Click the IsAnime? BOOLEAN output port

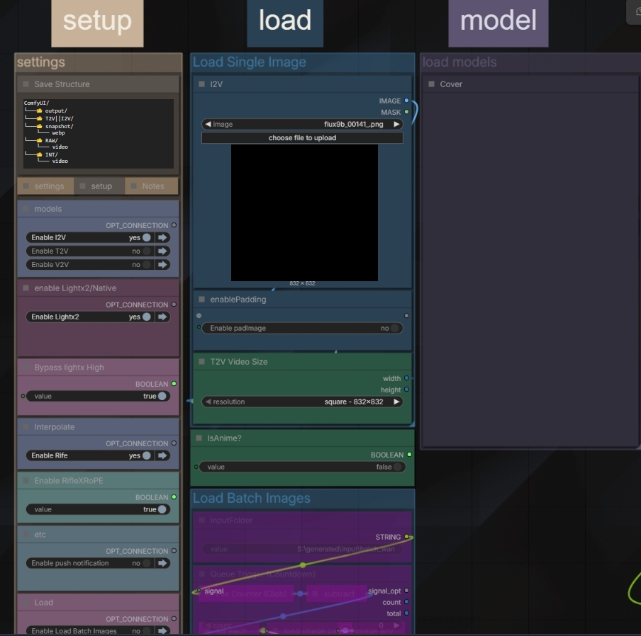(x=409, y=455)
